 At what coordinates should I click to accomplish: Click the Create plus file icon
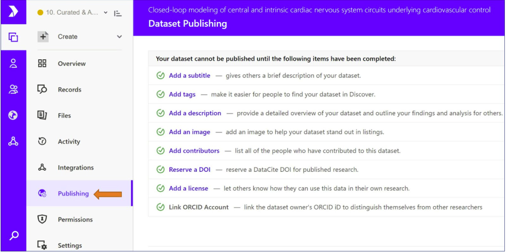pos(43,37)
